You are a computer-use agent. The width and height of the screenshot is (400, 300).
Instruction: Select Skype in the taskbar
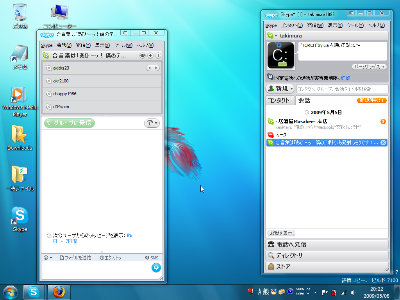point(34,292)
